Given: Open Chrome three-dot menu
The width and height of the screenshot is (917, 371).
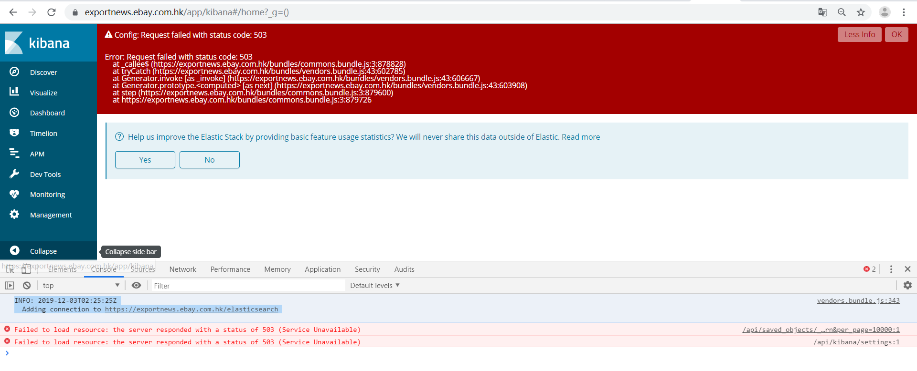Looking at the screenshot, I should [904, 12].
